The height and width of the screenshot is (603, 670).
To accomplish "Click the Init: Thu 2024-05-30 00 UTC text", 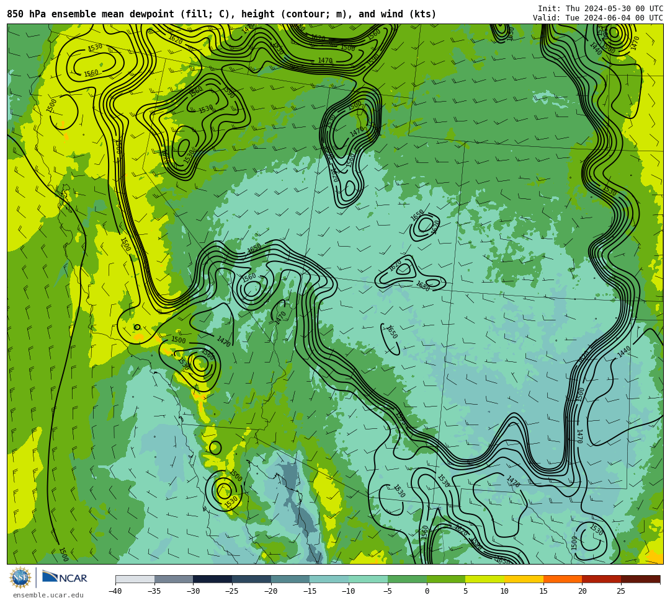I will point(601,9).
